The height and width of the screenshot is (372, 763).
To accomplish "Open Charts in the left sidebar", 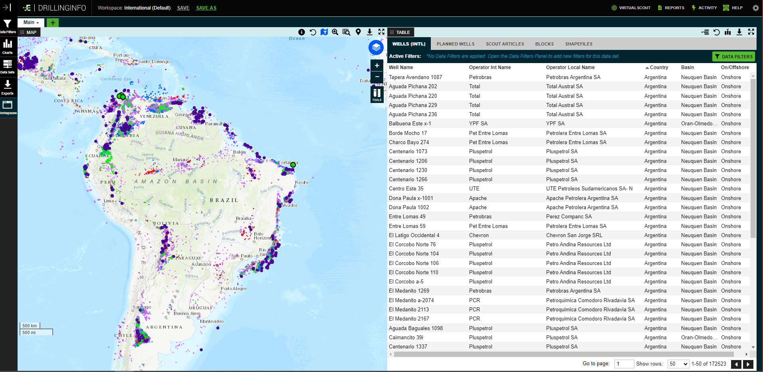I will [8, 46].
